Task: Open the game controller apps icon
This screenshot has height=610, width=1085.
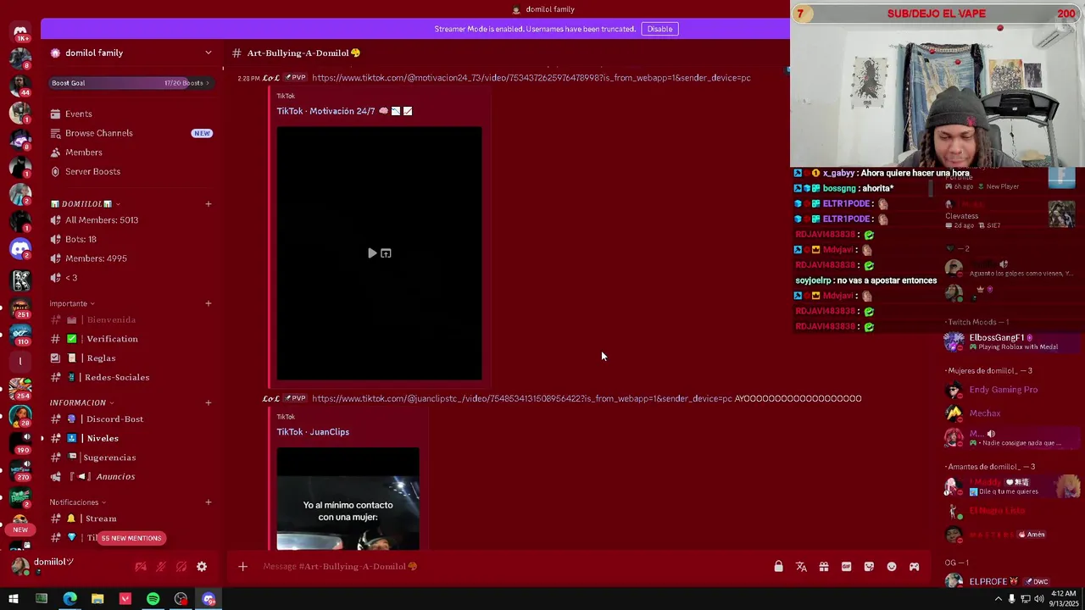Action: 915,567
